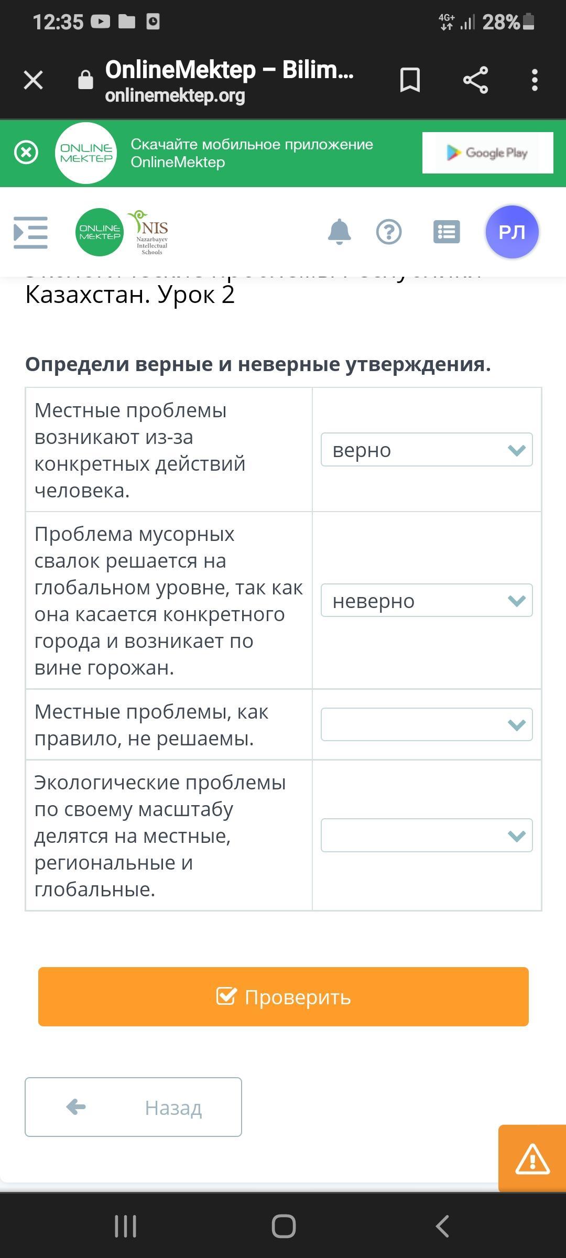Open help question mark icon
Image resolution: width=566 pixels, height=1258 pixels.
(x=389, y=232)
